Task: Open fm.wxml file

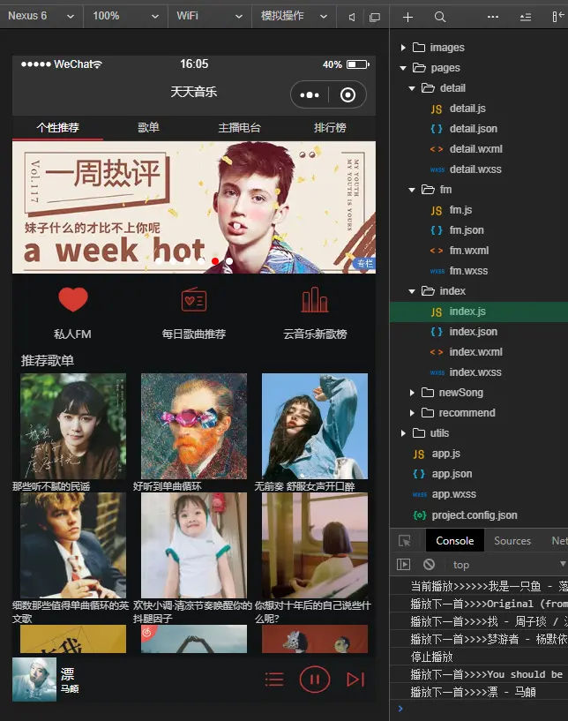Action: coord(468,251)
